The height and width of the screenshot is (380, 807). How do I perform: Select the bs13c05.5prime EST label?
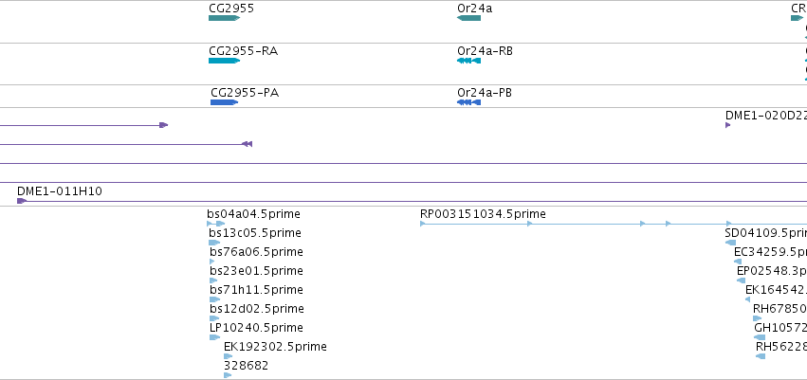tap(255, 233)
